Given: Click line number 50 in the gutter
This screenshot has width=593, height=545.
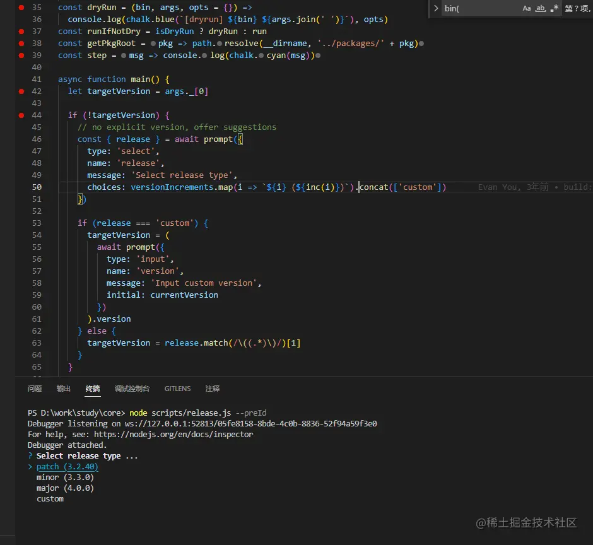Looking at the screenshot, I should 37,187.
